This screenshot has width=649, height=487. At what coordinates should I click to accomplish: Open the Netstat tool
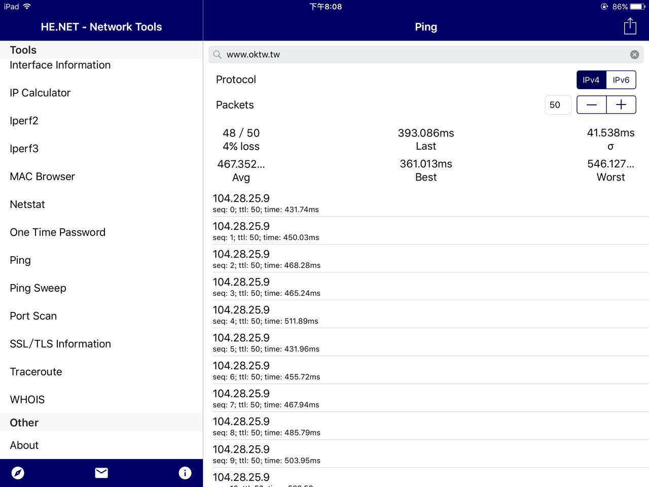pos(101,204)
